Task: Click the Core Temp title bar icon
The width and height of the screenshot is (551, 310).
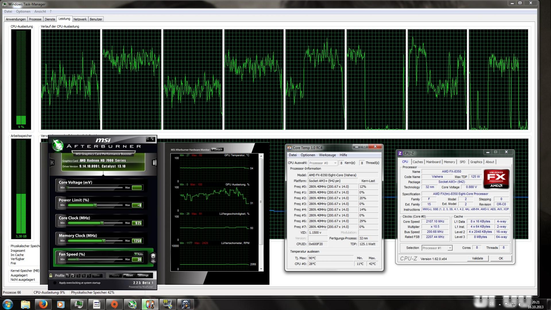Action: [x=289, y=148]
